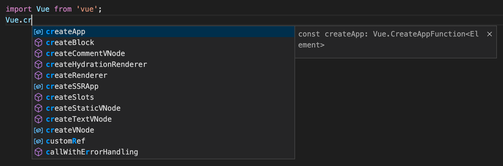This screenshot has width=503, height=166.
Task: Choose createRenderer from the suggestion list
Action: tap(163, 75)
